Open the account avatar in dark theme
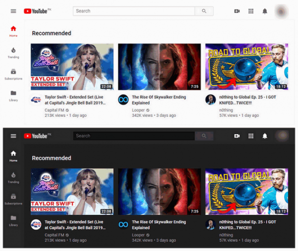298x251 pixels. click(x=282, y=136)
